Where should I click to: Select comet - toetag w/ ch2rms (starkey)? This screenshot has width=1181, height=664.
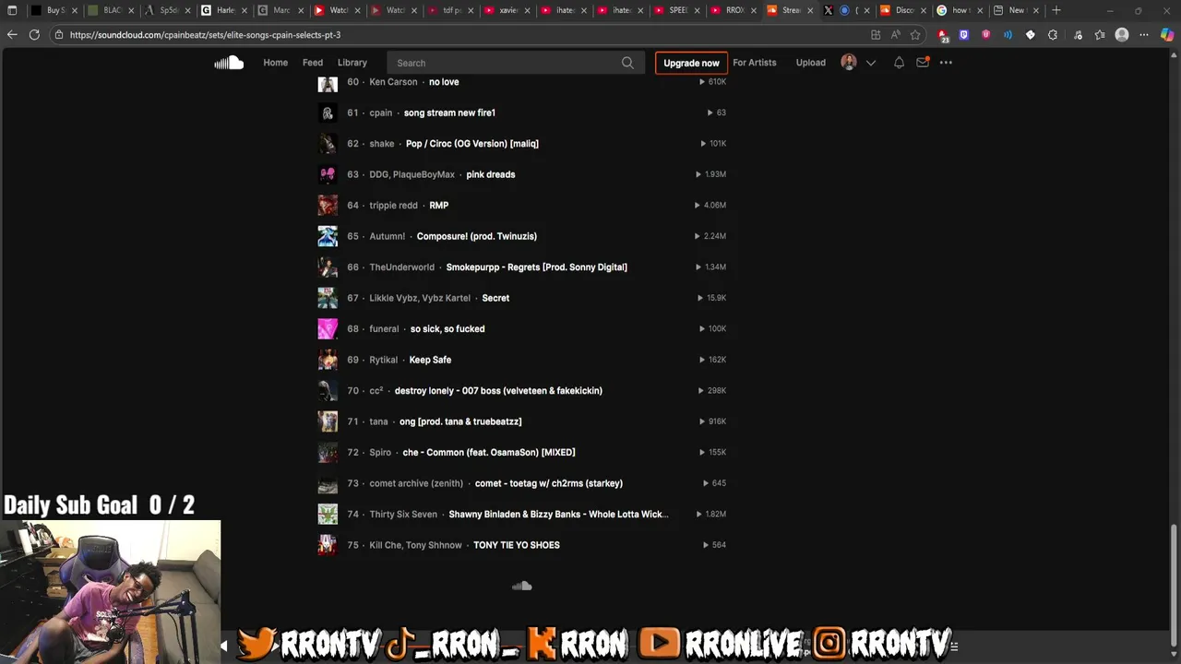click(x=549, y=483)
